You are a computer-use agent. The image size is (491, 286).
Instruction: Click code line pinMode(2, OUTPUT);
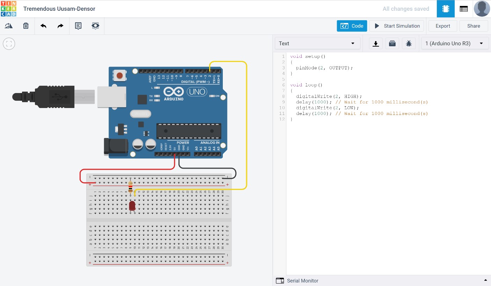point(324,68)
